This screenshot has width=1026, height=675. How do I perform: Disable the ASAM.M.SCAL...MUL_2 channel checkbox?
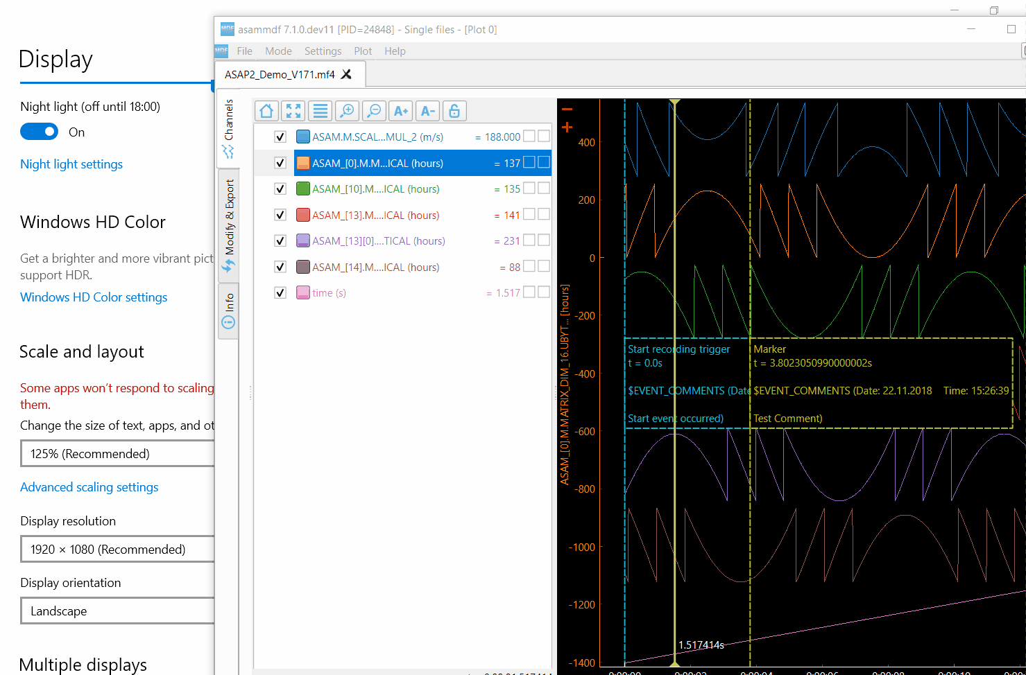tap(280, 137)
